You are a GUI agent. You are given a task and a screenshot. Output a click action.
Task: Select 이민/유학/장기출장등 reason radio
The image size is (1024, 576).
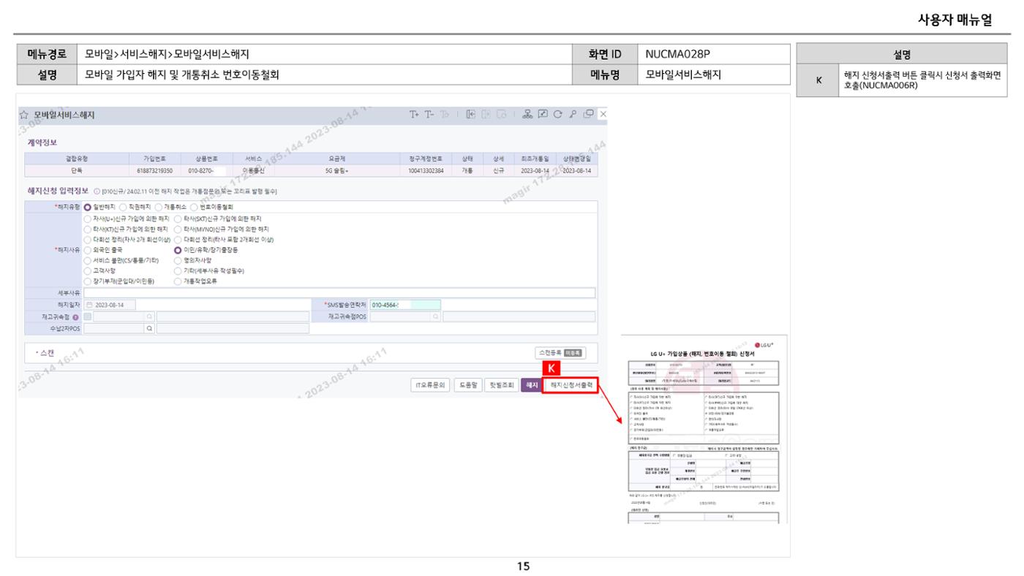click(178, 250)
